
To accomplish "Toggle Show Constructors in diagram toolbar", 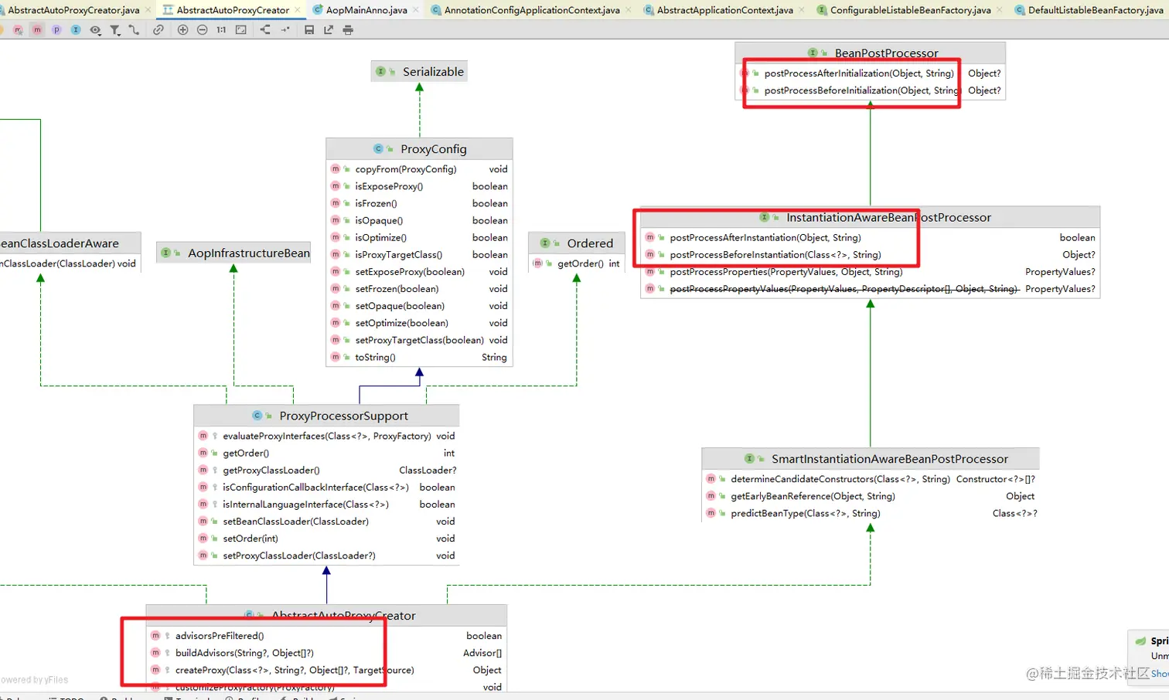I will coord(18,30).
